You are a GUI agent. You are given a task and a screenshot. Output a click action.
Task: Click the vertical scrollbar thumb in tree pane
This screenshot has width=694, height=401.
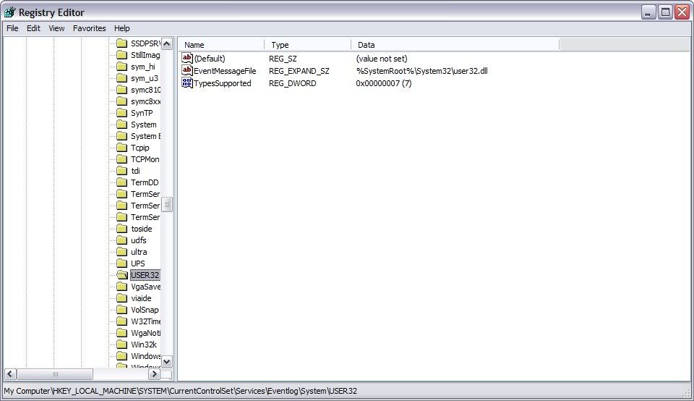[x=167, y=205]
